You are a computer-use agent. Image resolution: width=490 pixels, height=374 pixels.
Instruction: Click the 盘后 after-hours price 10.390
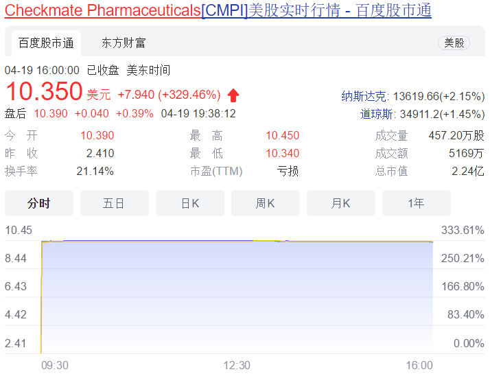[x=51, y=113]
